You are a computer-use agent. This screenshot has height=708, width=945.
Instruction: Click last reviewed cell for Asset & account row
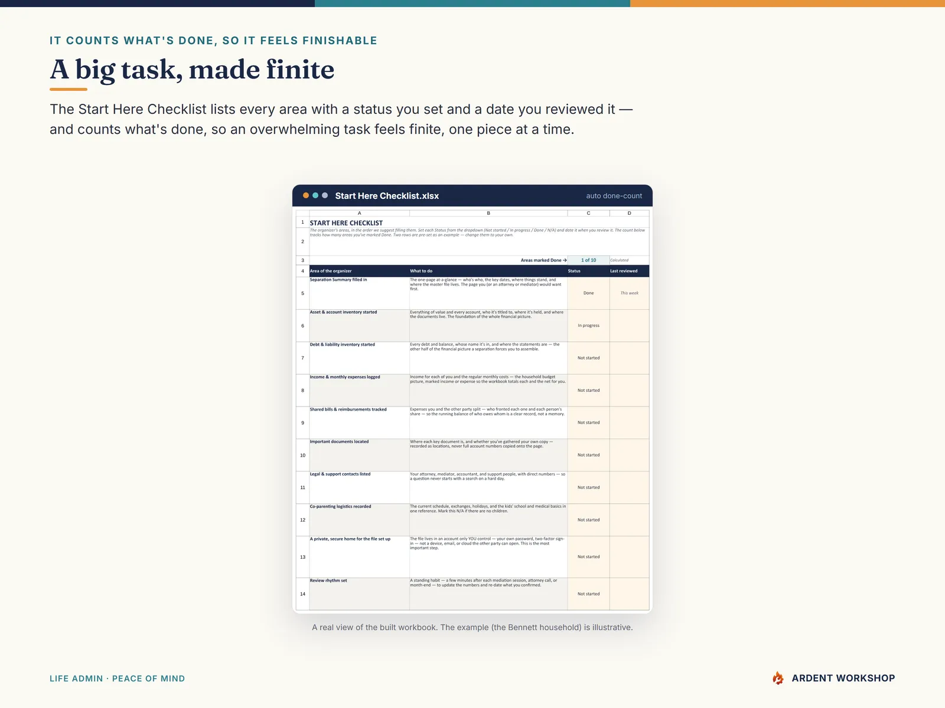pyautogui.click(x=629, y=326)
